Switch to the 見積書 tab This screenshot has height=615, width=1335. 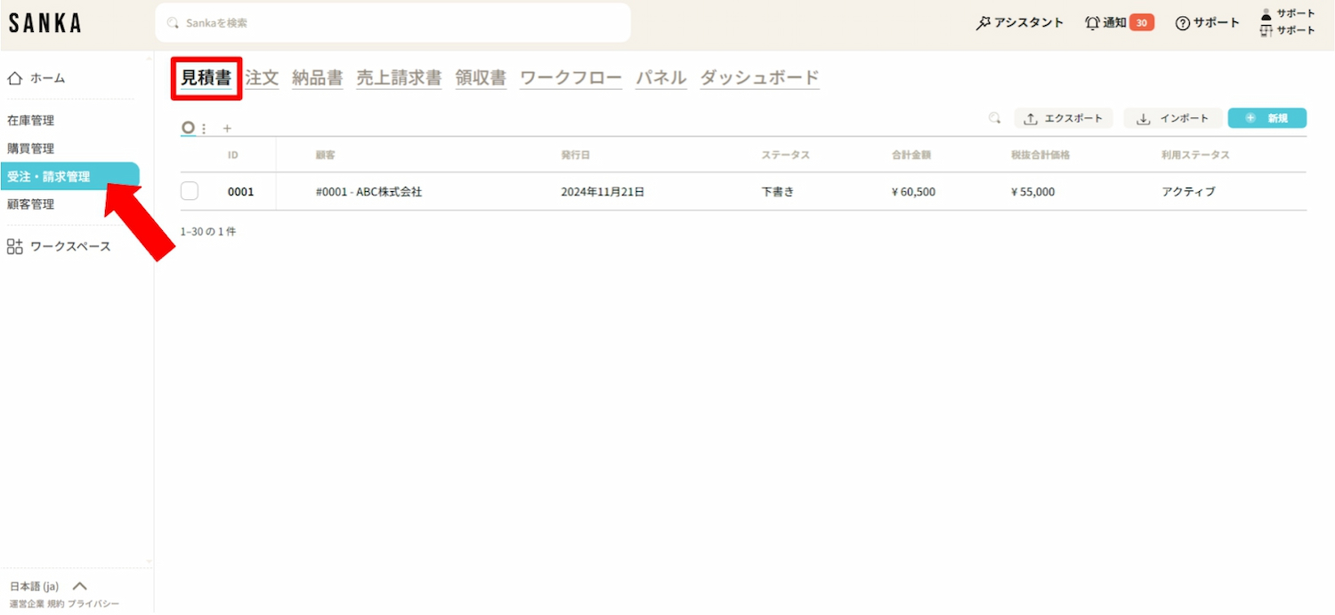coord(206,78)
